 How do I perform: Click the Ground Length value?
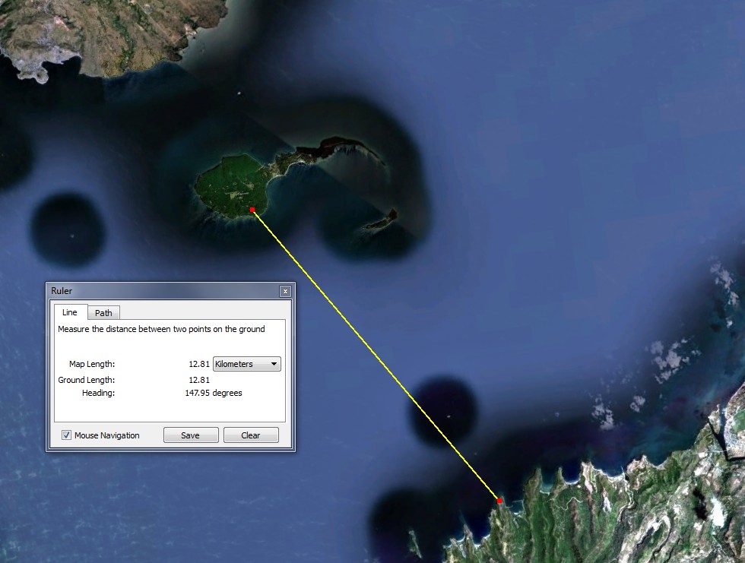coord(199,380)
